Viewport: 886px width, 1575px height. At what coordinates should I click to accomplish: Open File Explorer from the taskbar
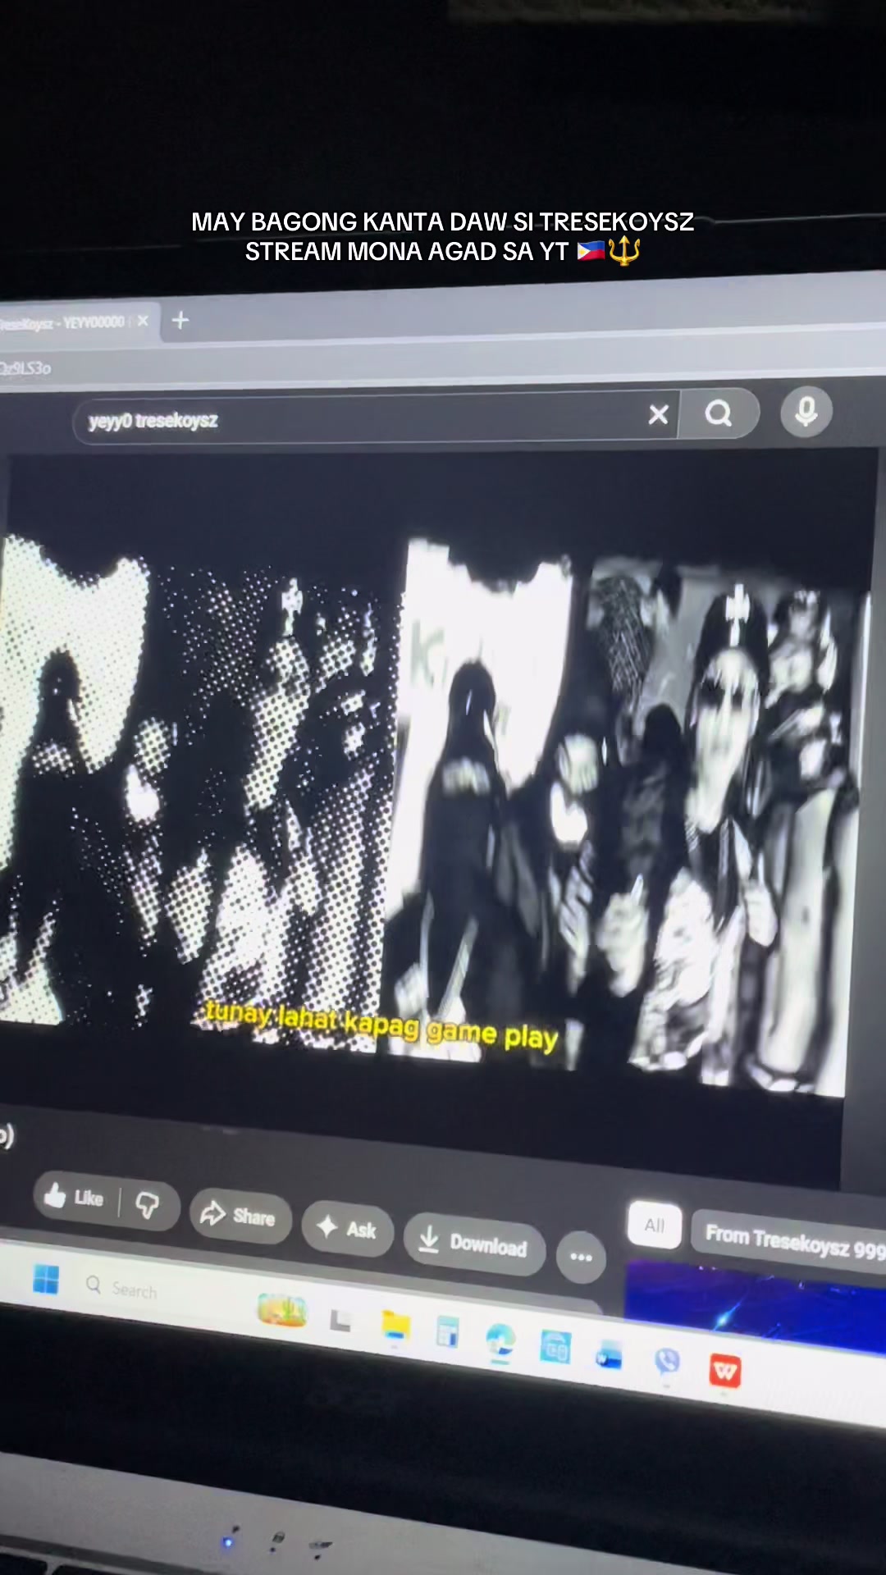(395, 1326)
